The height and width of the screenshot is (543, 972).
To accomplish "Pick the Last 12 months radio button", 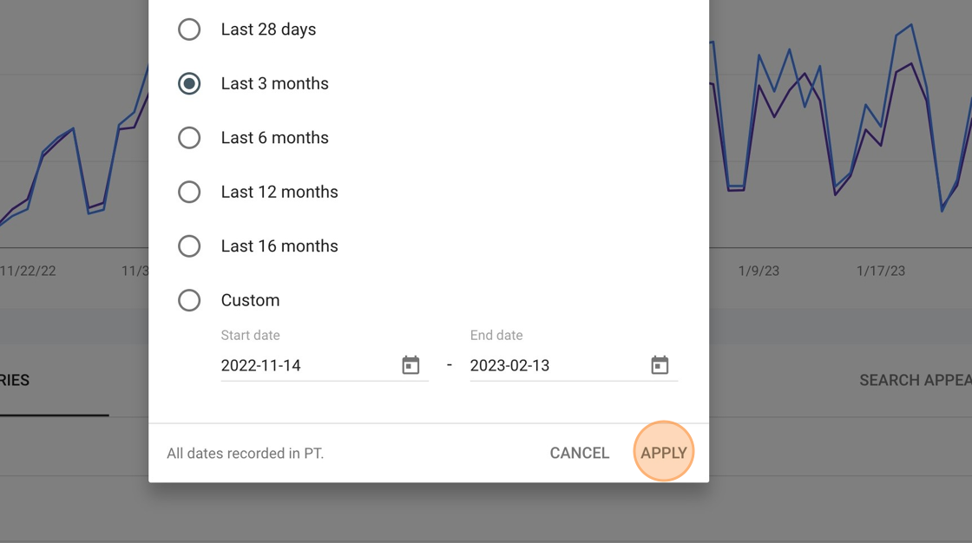I will [189, 193].
